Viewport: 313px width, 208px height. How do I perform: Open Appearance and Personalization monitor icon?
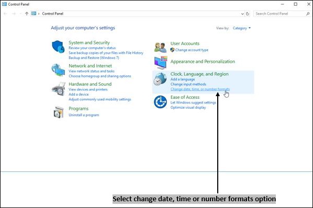[x=161, y=63]
